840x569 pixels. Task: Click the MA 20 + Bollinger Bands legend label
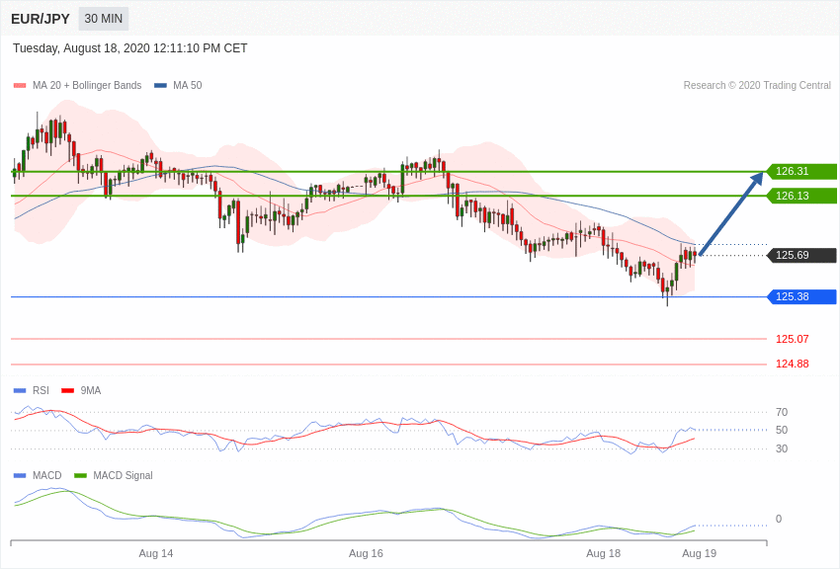(87, 85)
